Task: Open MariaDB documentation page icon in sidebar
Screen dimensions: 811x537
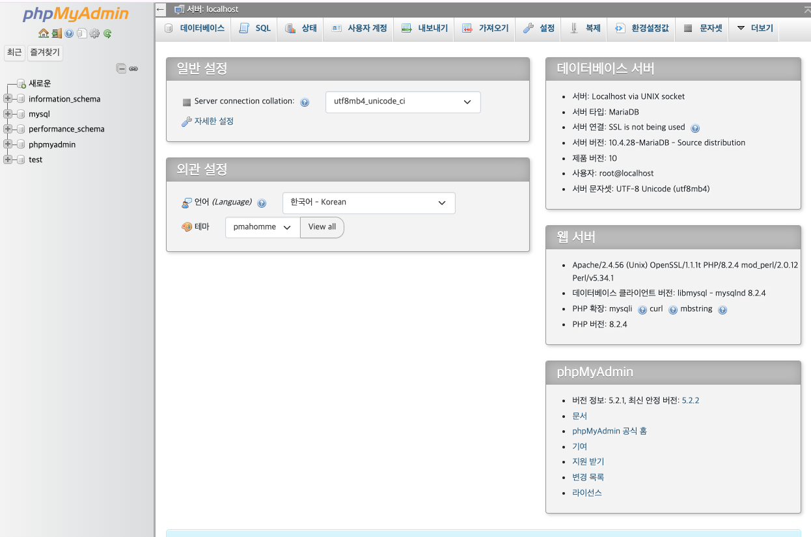Action: tap(81, 33)
